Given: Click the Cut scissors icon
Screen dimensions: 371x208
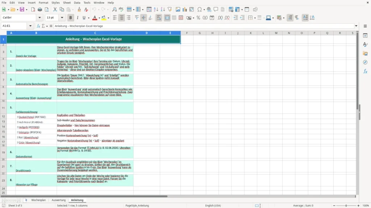Looking at the screenshot, I should pos(55,9).
